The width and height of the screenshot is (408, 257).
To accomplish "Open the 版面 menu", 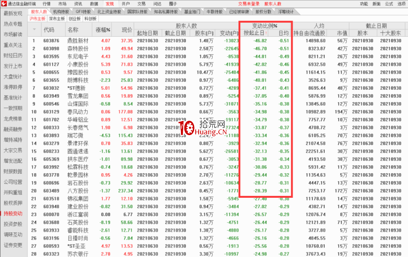I will (x=377, y=4).
